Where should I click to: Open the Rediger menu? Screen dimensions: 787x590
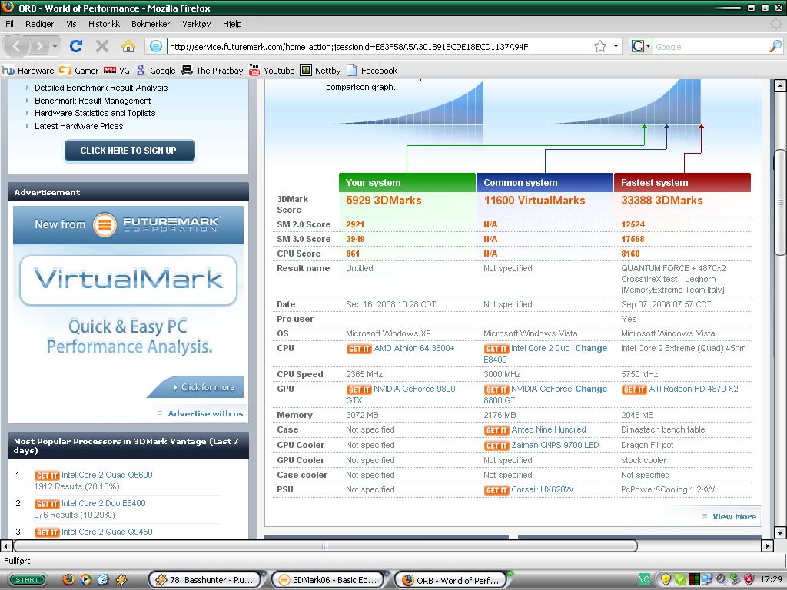click(x=40, y=24)
